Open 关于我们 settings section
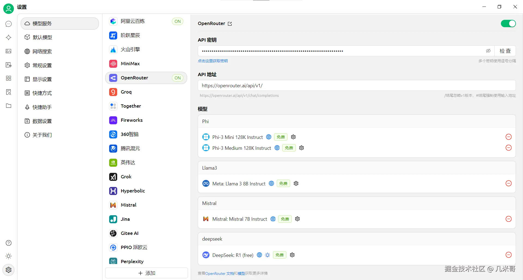The height and width of the screenshot is (280, 523). click(x=60, y=135)
